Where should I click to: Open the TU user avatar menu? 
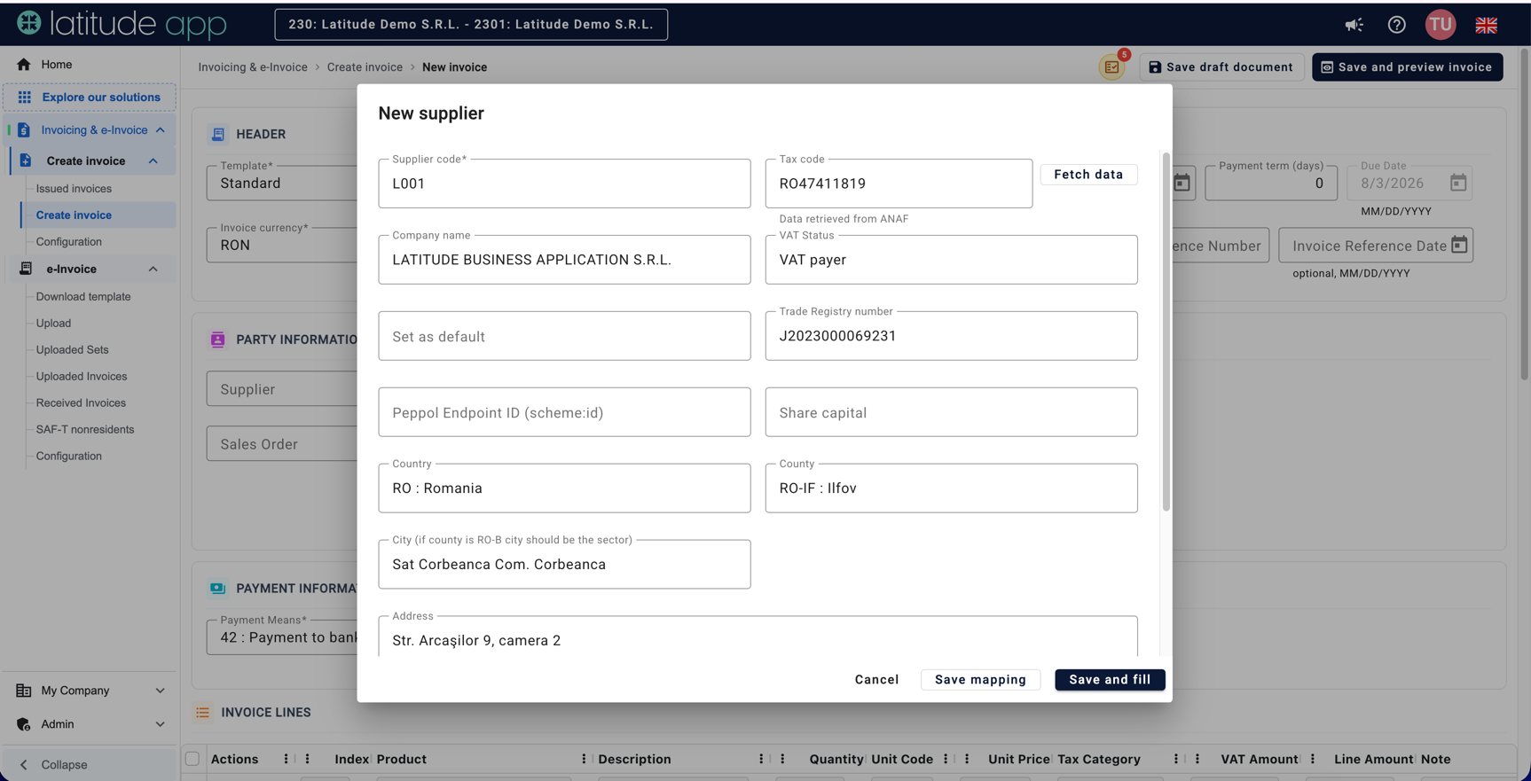click(1441, 25)
